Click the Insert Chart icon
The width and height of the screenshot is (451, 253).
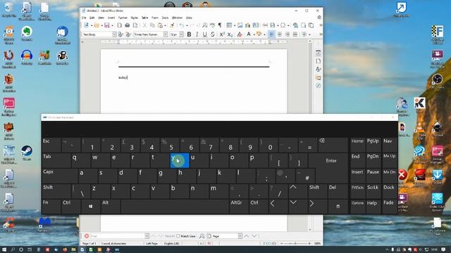click(247, 25)
